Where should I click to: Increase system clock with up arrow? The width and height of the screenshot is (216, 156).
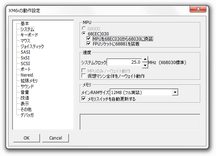coord(145,59)
